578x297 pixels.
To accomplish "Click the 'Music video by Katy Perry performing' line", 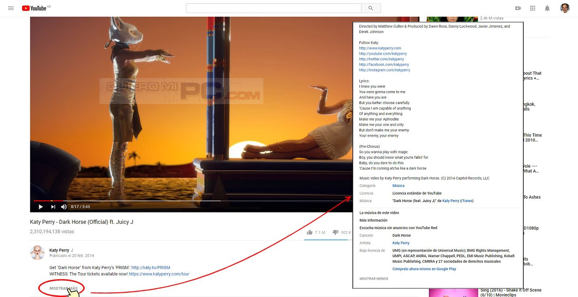I will [x=424, y=178].
